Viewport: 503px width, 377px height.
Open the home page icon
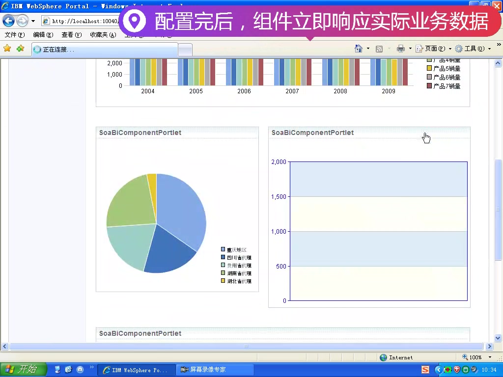click(x=359, y=48)
